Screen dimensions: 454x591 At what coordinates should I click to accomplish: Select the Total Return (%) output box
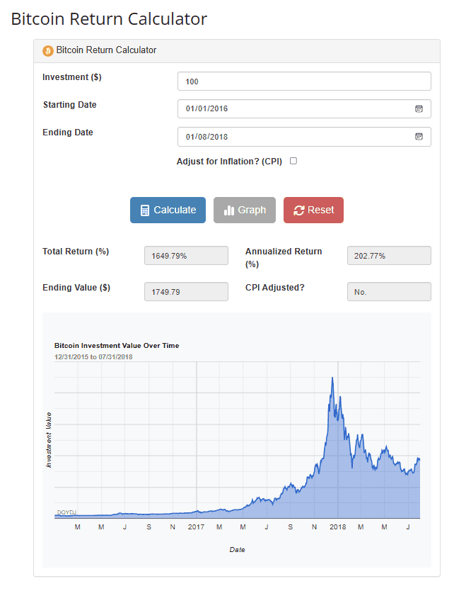pos(186,256)
